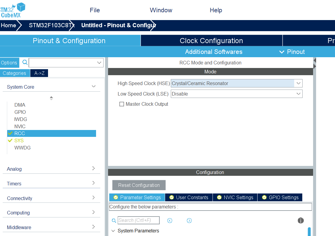Switch to Clock Configuration tab
Screen dimensions: 335x236
[x=212, y=40]
